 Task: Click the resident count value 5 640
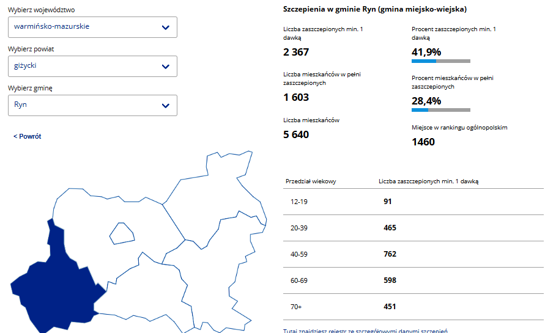296,134
